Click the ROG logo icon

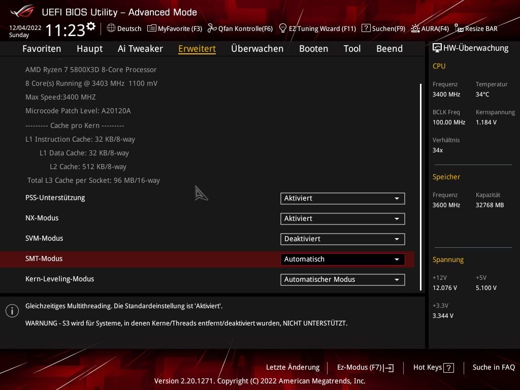22,11
